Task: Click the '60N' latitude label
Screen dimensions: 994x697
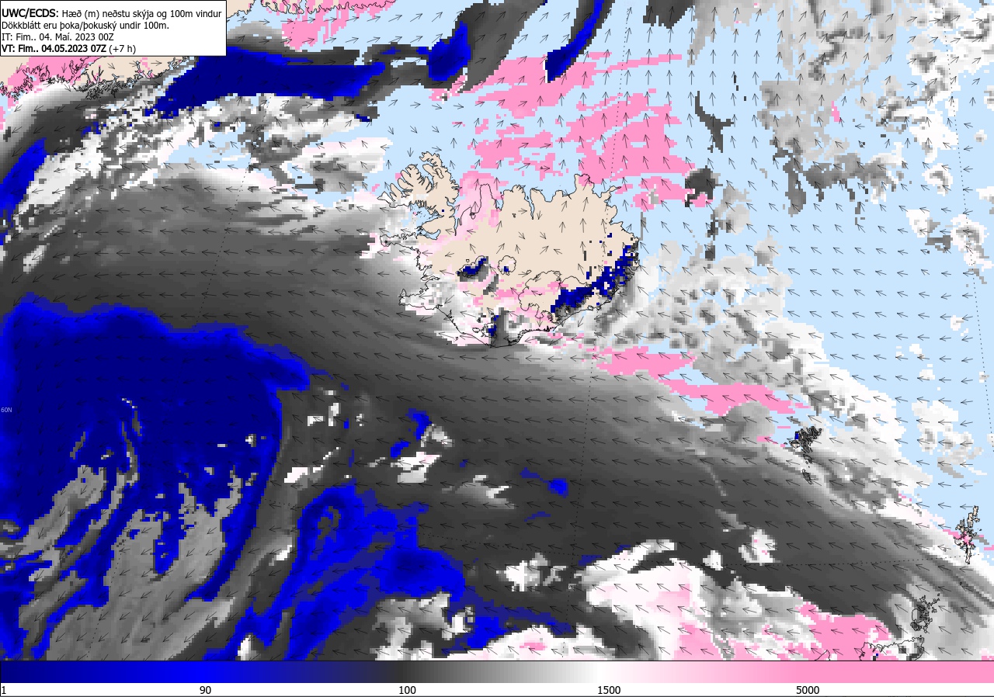Action: (6, 410)
